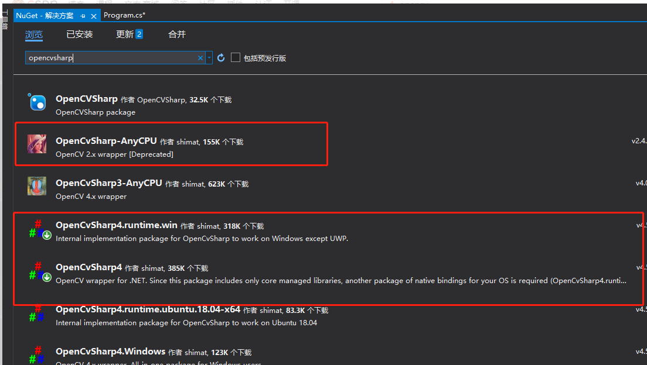Select the OpenCVSharp package name
This screenshot has width=647, height=365.
point(87,99)
